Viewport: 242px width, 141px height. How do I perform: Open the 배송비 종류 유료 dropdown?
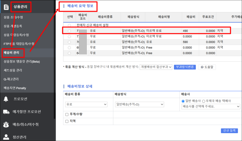[86, 104]
